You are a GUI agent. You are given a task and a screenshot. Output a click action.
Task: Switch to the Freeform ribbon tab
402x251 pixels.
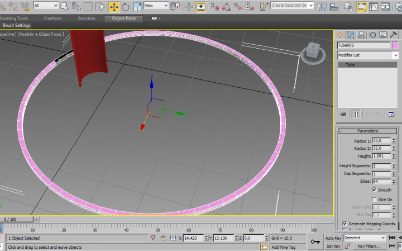[x=53, y=18]
